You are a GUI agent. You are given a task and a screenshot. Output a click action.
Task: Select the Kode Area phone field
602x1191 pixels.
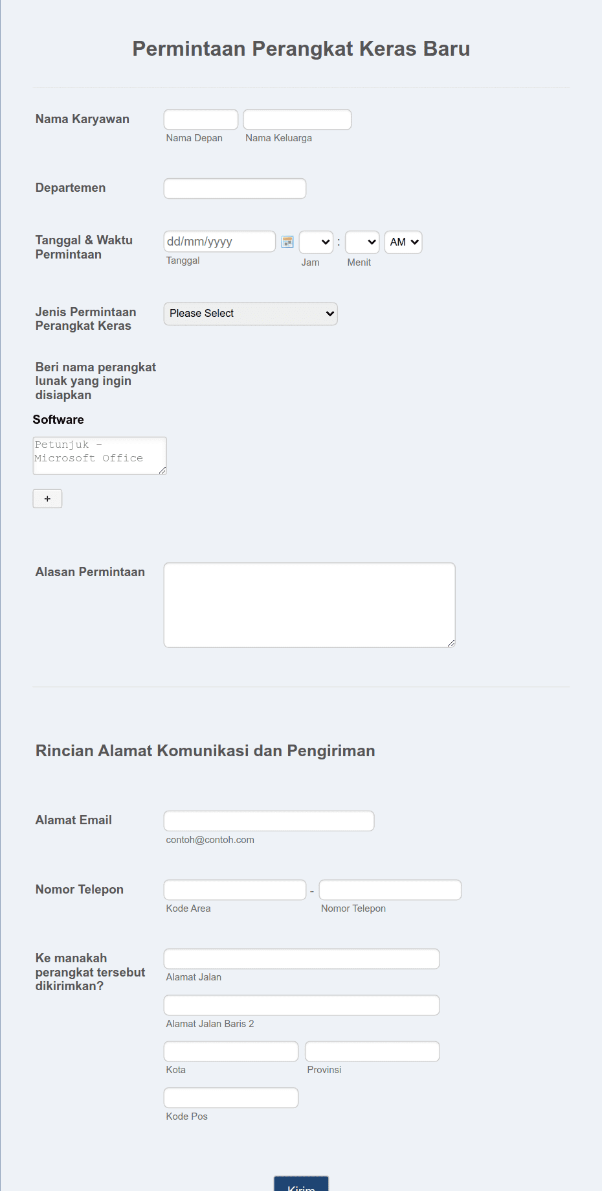coord(234,889)
